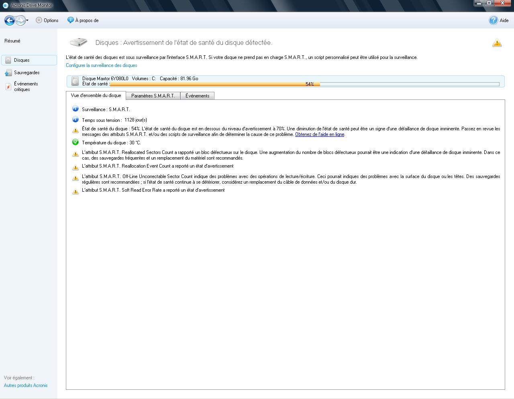This screenshot has height=399, width=514.
Task: Open the Options toolbar label
Action: 51,20
